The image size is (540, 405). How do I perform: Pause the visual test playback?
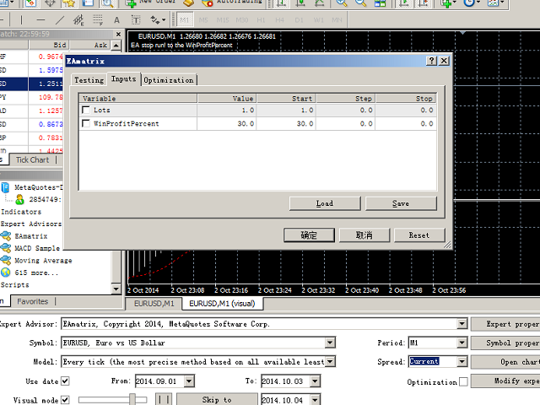coord(163,399)
